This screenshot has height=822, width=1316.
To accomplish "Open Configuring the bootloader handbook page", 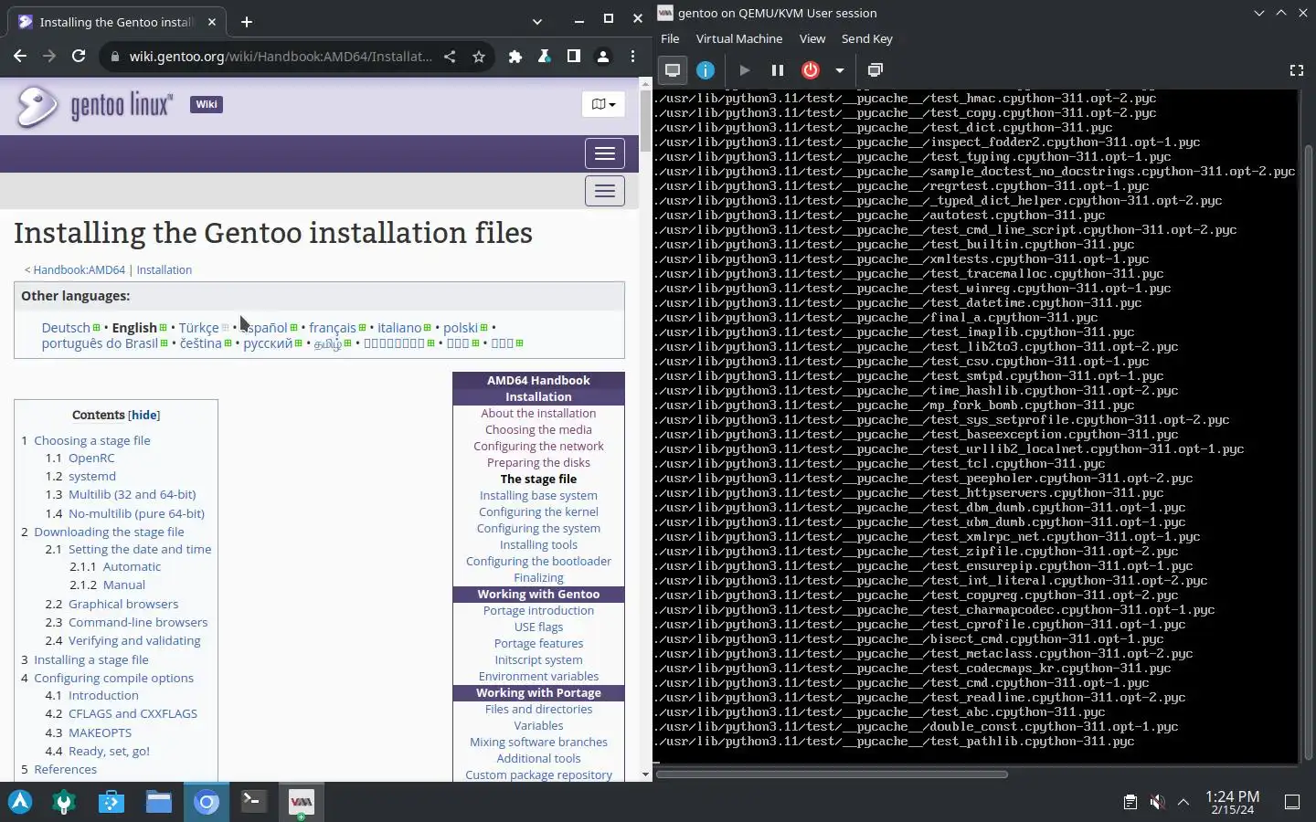I will click(538, 562).
